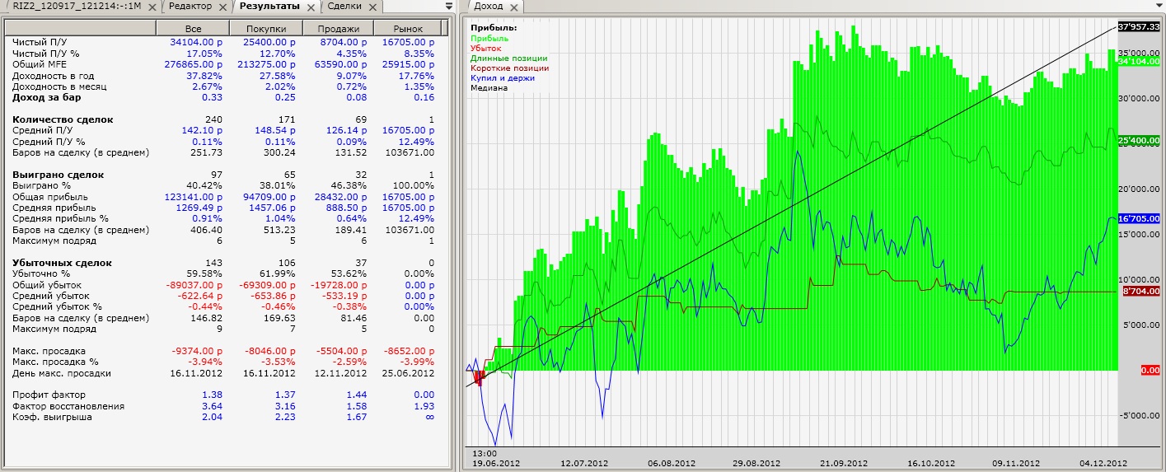1166x472 pixels.
Task: Click the -9374.00 p max drawdown value
Action: [x=198, y=351]
